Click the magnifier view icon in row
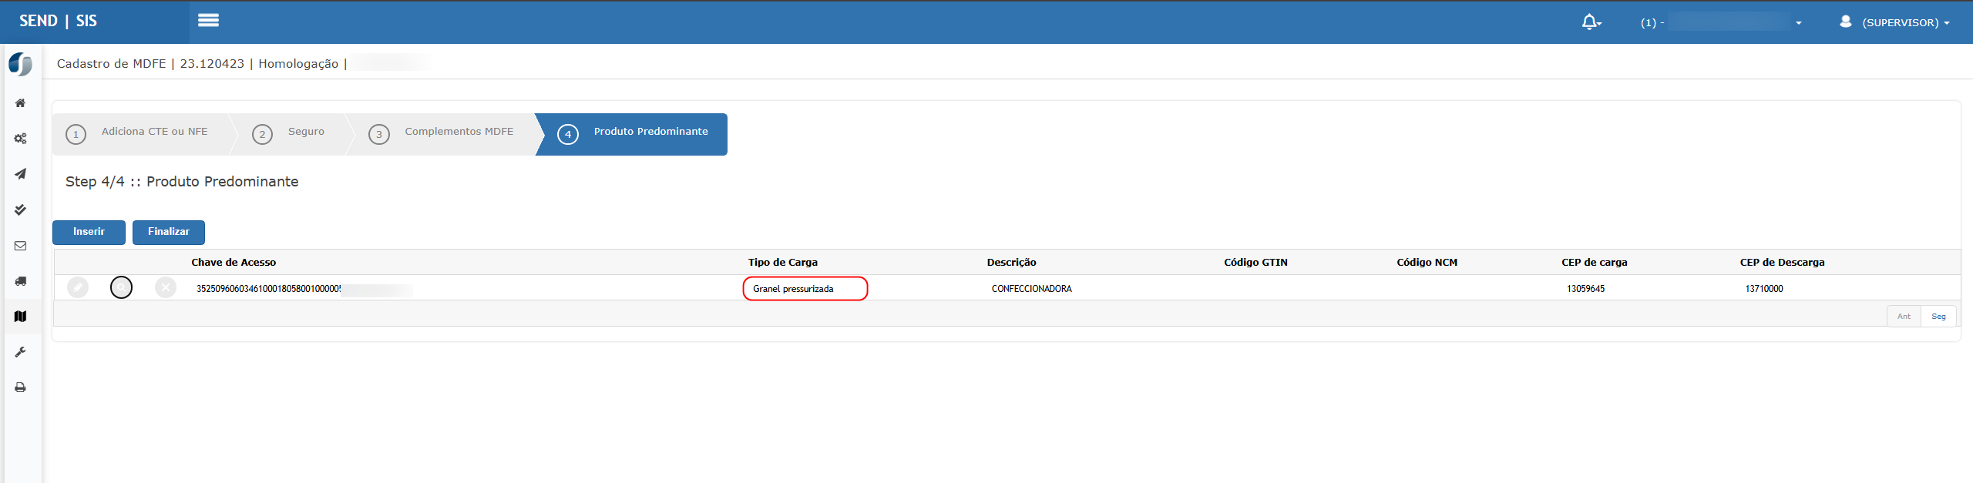 tap(121, 287)
